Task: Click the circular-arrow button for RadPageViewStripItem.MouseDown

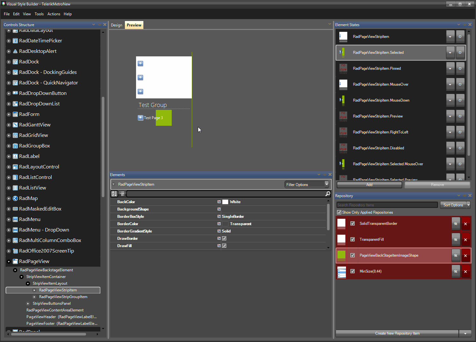Action: tap(460, 100)
